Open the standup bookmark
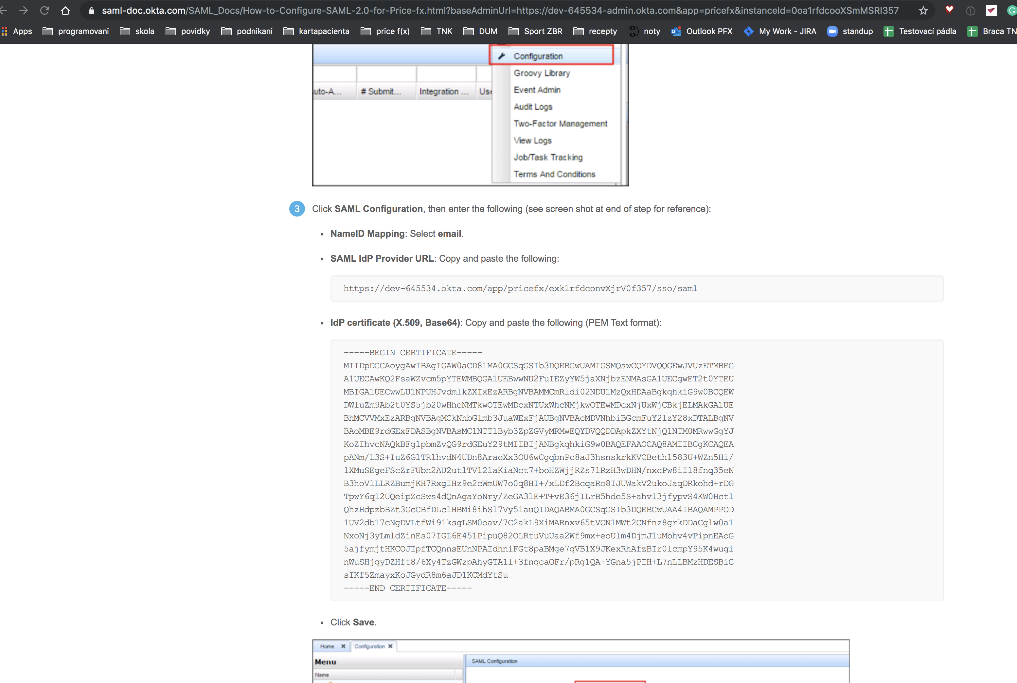This screenshot has width=1017, height=683. tap(857, 31)
